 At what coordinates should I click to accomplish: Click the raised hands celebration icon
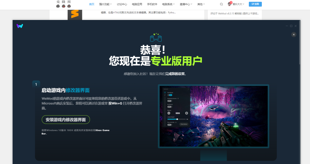[156, 37]
